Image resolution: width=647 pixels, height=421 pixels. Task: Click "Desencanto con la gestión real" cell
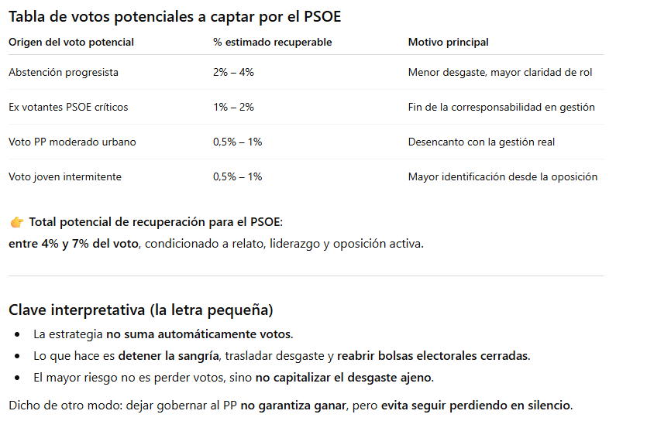[x=481, y=142]
